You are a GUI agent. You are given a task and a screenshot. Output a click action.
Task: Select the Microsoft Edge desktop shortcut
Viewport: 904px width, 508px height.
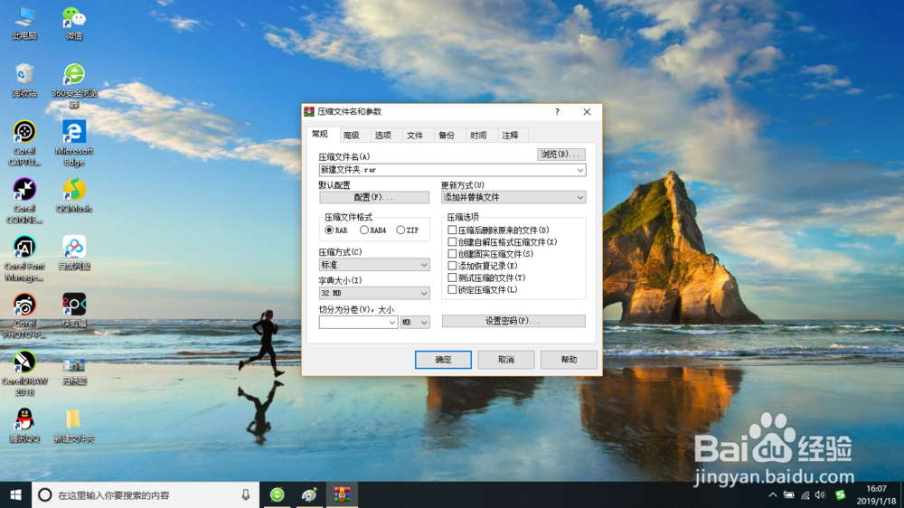click(x=74, y=144)
